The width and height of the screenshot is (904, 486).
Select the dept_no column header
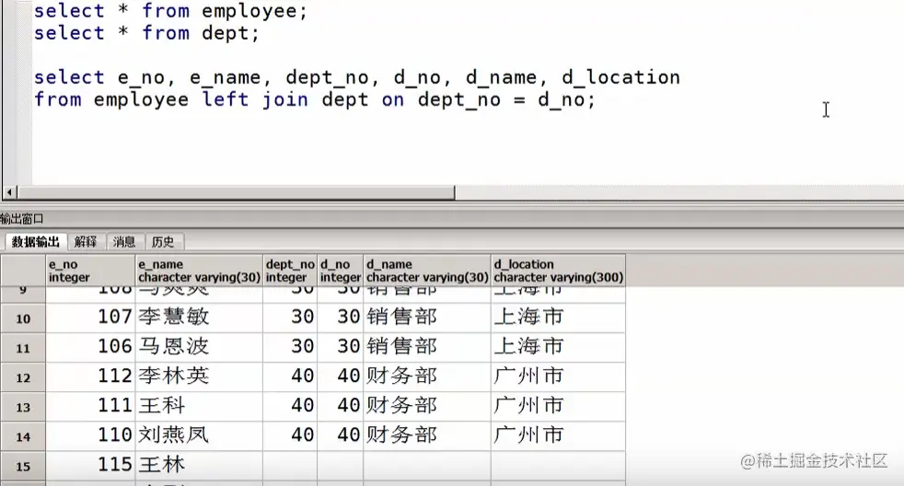(290, 271)
